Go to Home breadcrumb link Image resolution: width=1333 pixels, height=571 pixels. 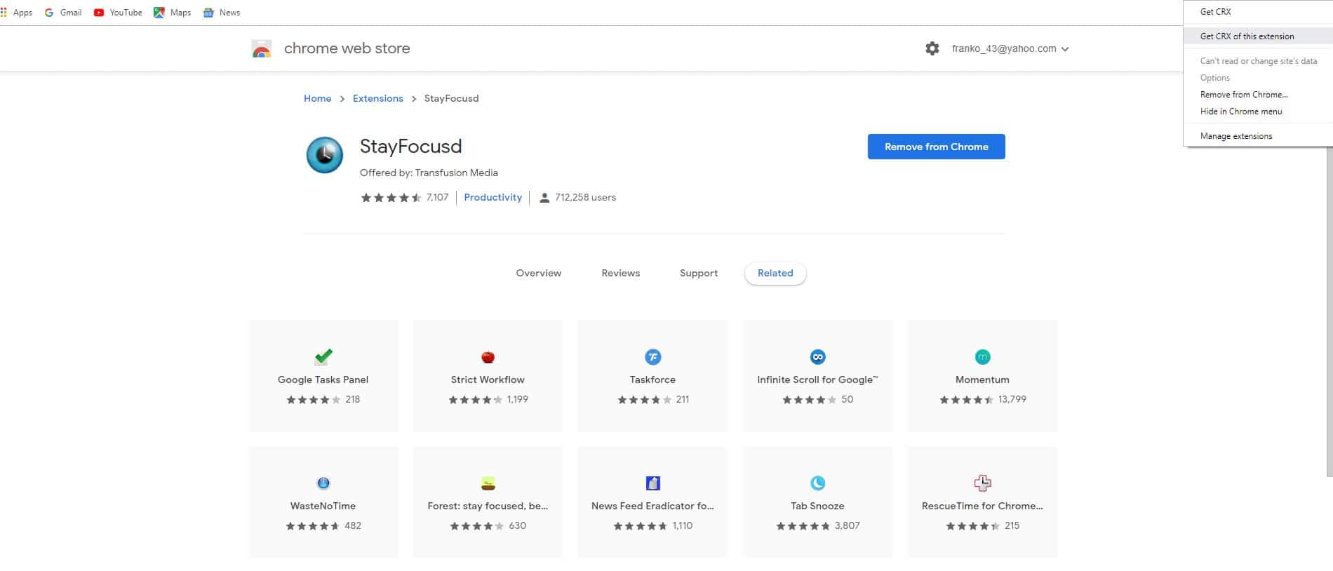pyautogui.click(x=318, y=99)
